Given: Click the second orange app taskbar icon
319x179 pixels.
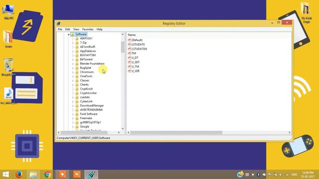Looking at the screenshot, I should click(77, 175).
